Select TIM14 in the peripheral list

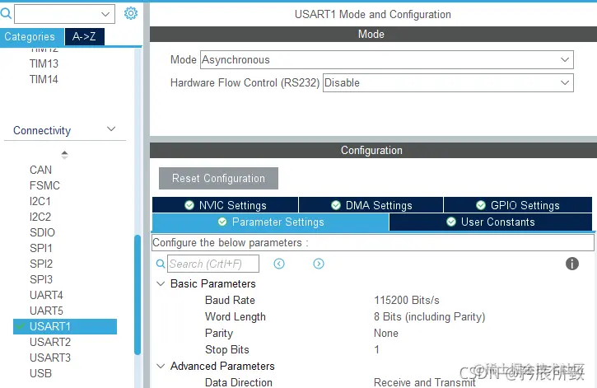coord(44,79)
